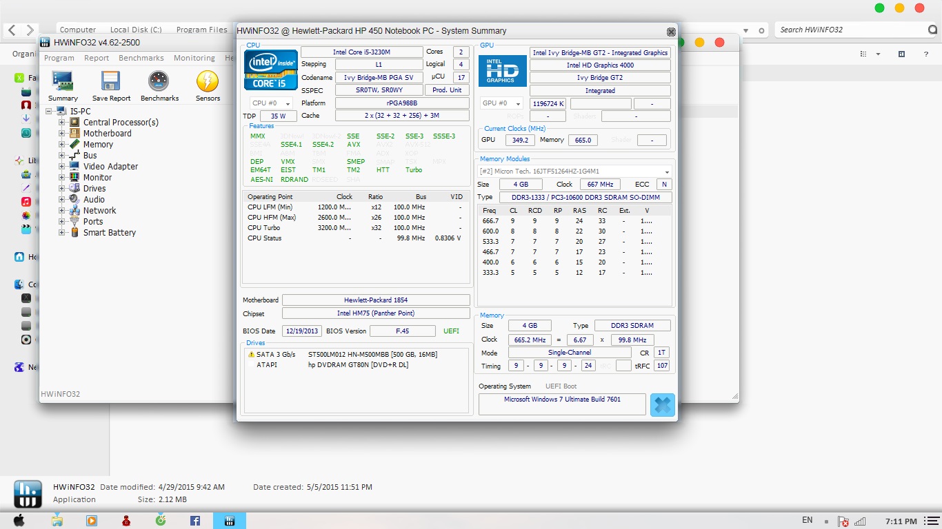Click the search magnifier icon in Explorer

(932, 30)
